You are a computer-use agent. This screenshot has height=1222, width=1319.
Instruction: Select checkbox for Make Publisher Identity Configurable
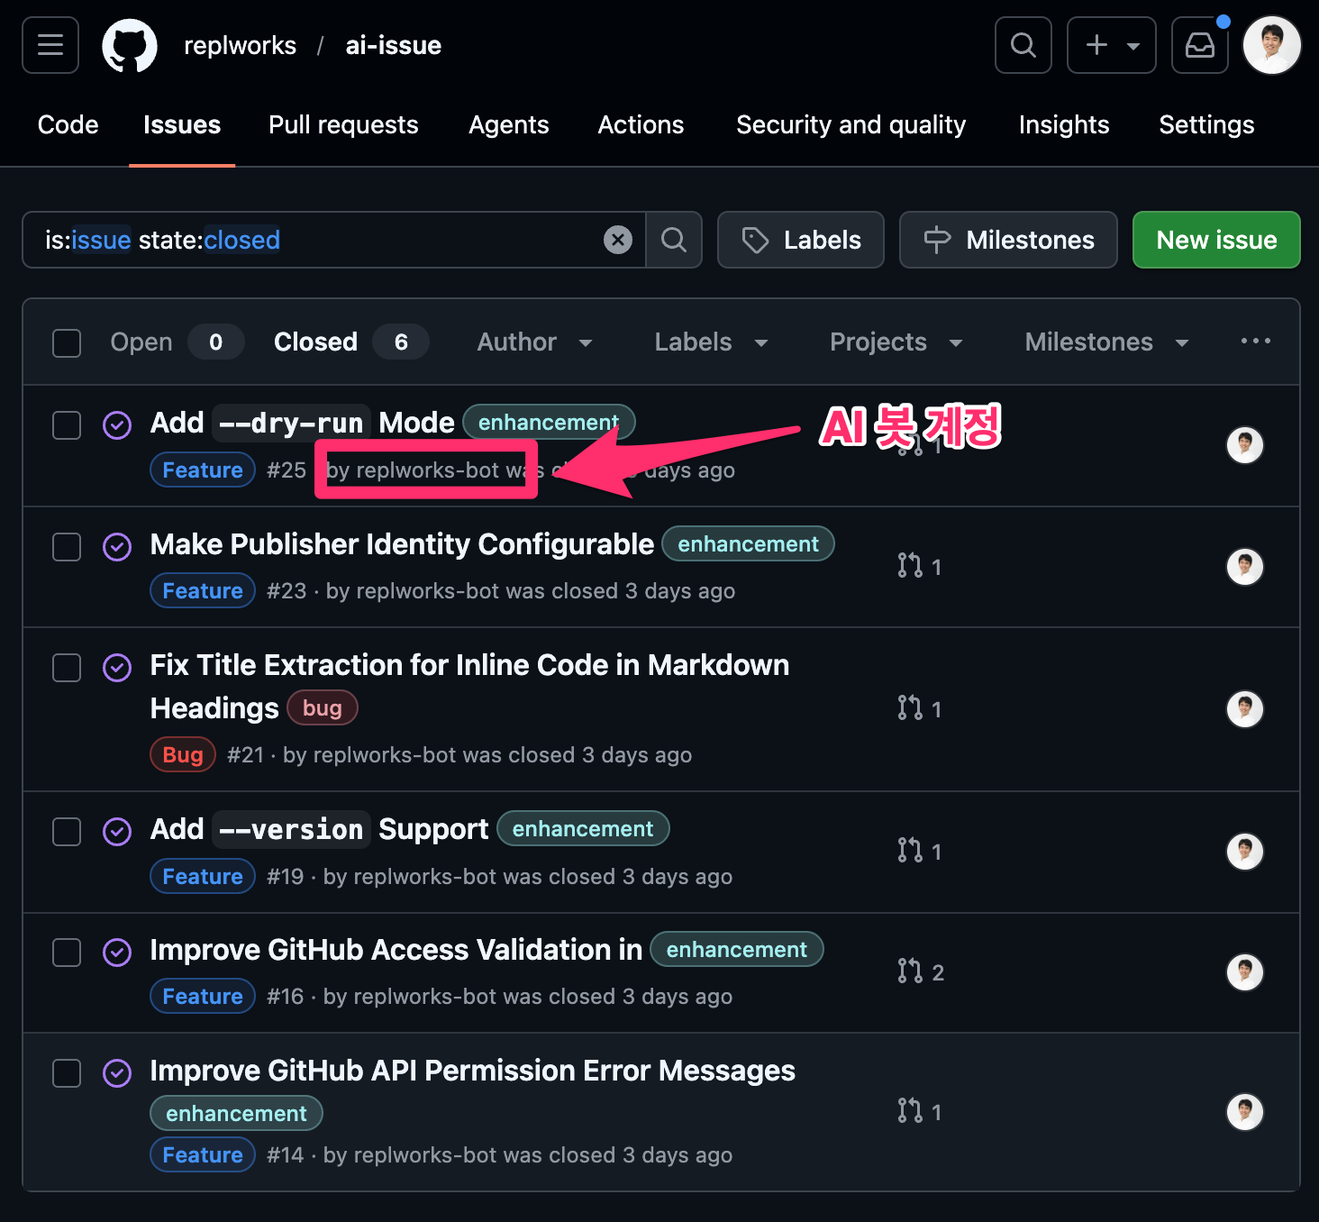coord(67,547)
